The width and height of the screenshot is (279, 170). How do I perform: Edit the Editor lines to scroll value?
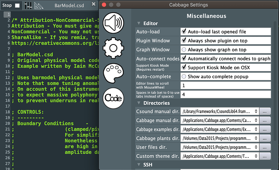[x=226, y=85]
